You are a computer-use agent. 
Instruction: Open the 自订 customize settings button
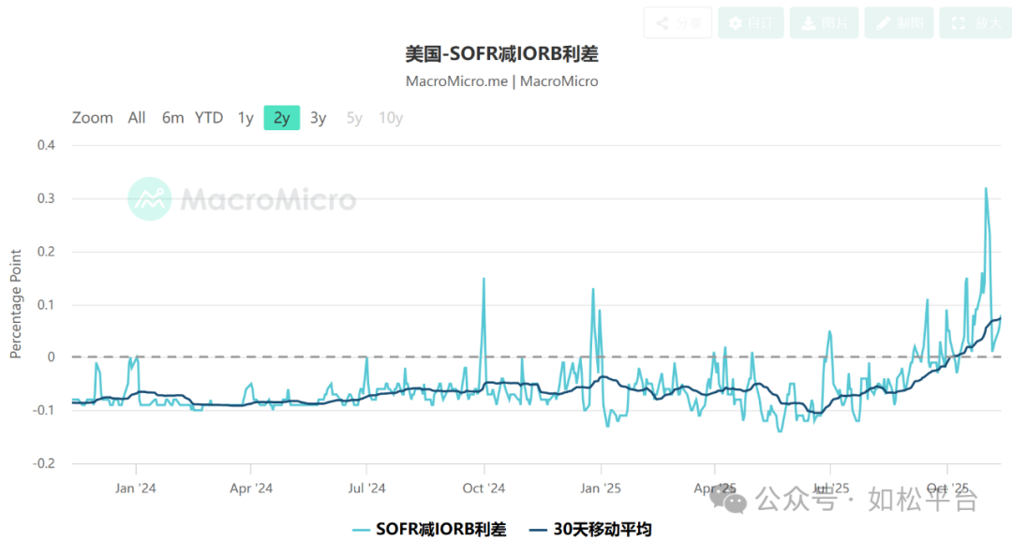tap(751, 22)
